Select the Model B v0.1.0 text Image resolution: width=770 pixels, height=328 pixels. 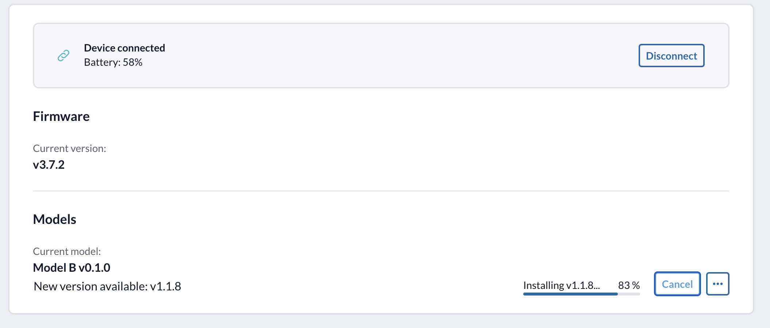(72, 268)
